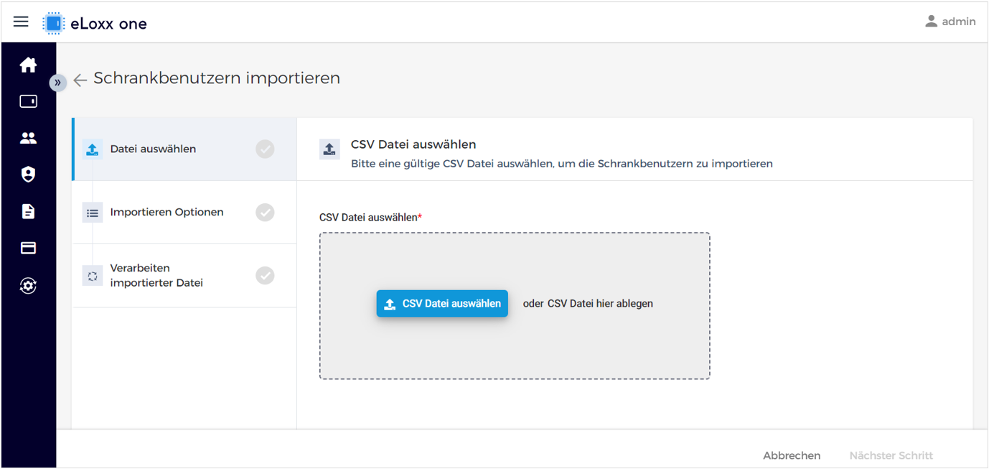This screenshot has width=989, height=469.
Task: Open the documents sidebar icon
Action: pos(28,211)
